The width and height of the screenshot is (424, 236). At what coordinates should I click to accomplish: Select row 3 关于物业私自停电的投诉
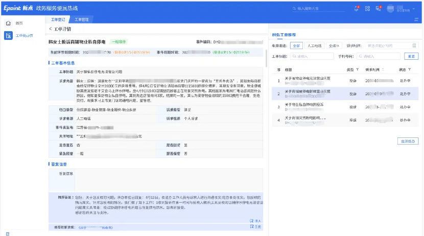[x=345, y=107]
